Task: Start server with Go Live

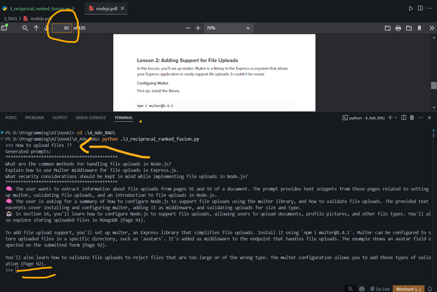Action: point(380,289)
